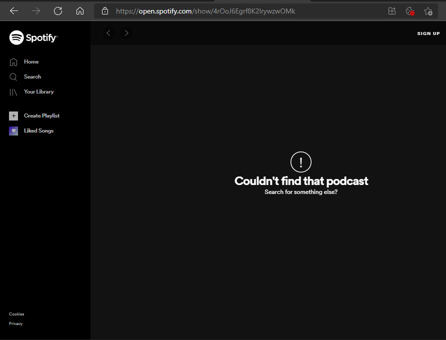The width and height of the screenshot is (446, 340).
Task: Open the browser home page icon
Action: coord(80,11)
